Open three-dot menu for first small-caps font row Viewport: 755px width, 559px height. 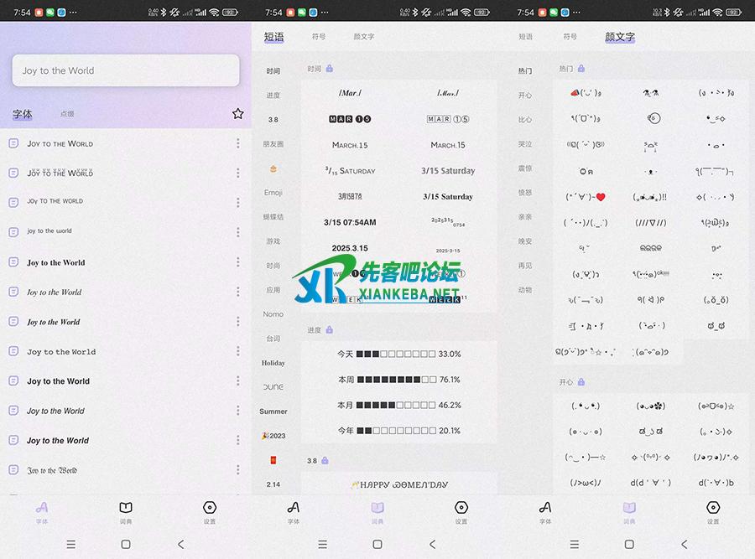238,143
